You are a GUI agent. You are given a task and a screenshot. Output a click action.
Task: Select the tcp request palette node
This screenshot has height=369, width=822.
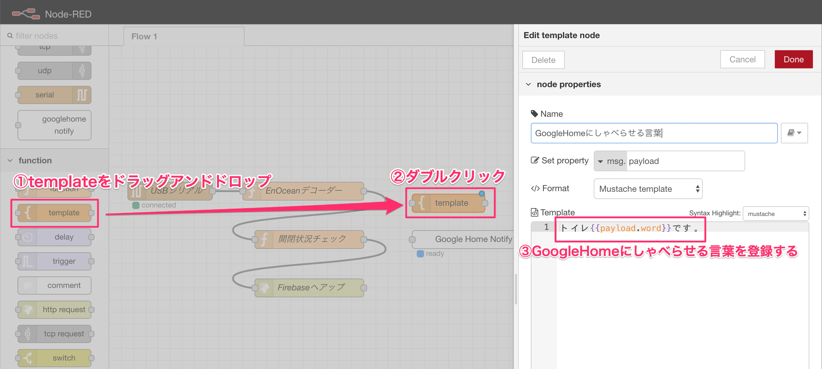point(54,334)
